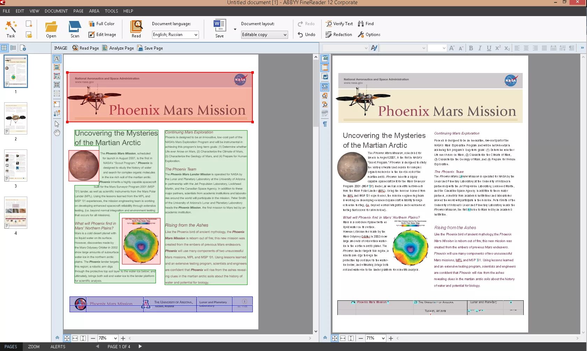This screenshot has height=351, width=587.
Task: Open the Options dialog
Action: point(369,35)
